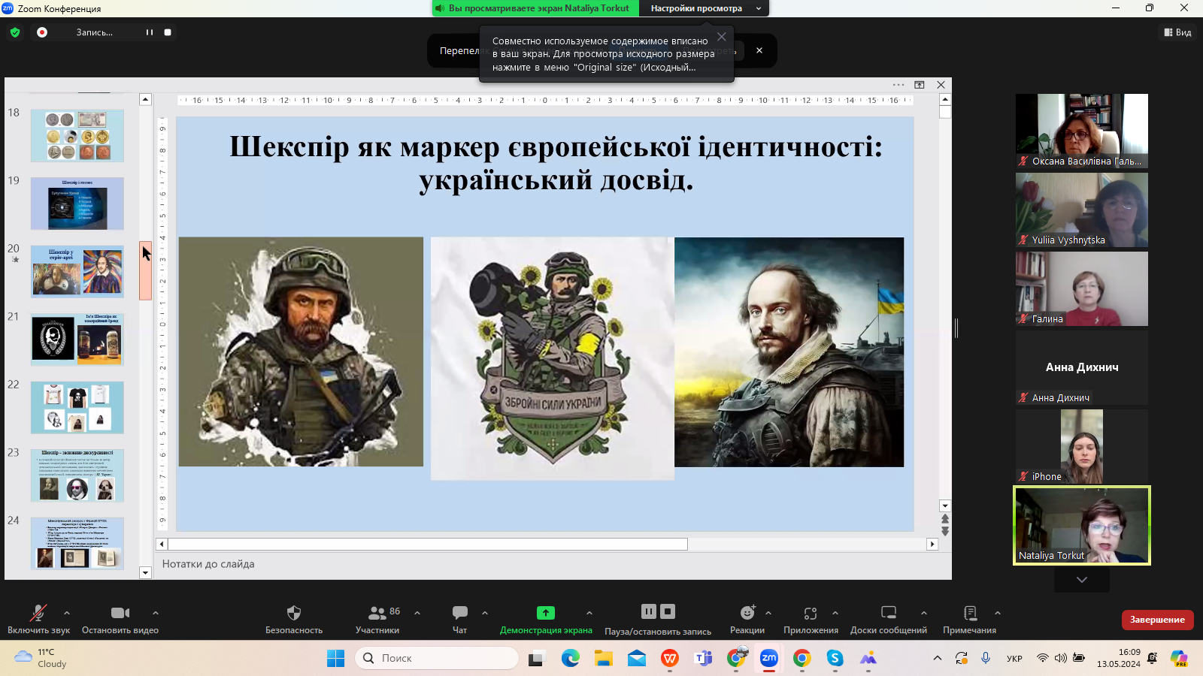Select slide 22 thumbnail
The image size is (1203, 676).
tap(77, 407)
